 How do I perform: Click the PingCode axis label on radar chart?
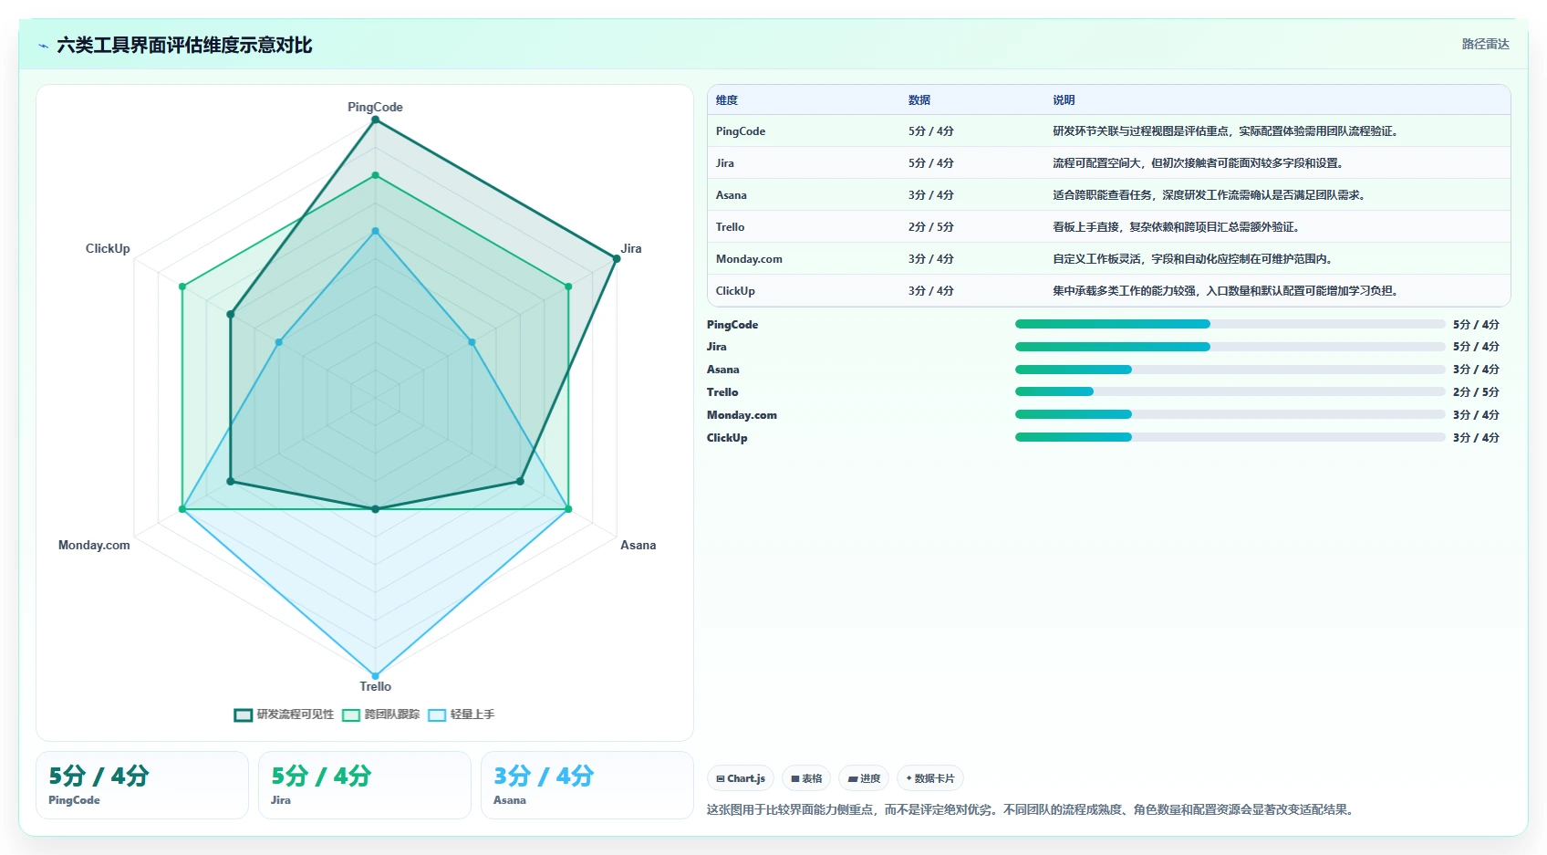(x=375, y=107)
